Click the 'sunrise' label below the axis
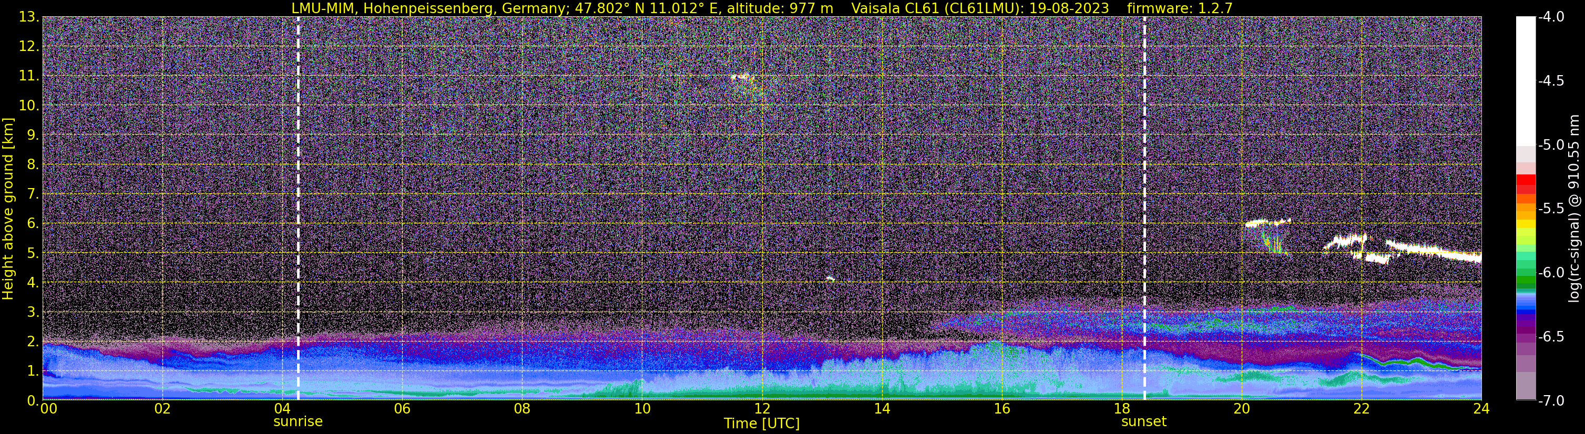This screenshot has height=434, width=1585. pyautogui.click(x=298, y=422)
